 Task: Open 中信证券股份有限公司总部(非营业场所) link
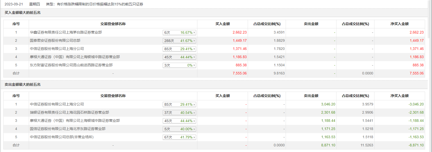click(62, 137)
